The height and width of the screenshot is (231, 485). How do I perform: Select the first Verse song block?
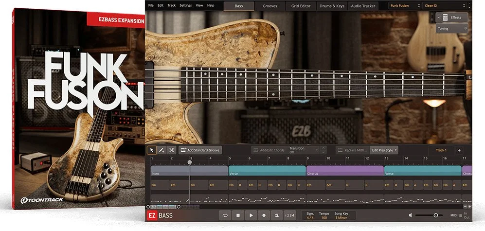267,171
